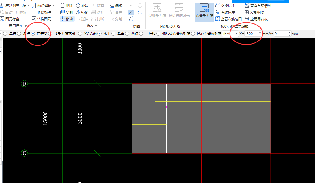
Task: Click the 复制到其它层 copy-to-layer icon
Action: [2, 5]
